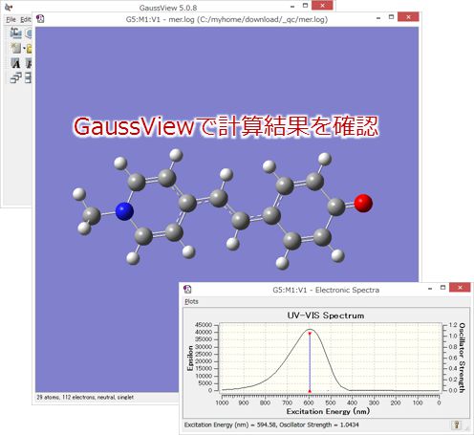Maximize the GaussView 5.0.8 main window
Image resolution: width=474 pixels, height=435 pixels.
click(305, 6)
